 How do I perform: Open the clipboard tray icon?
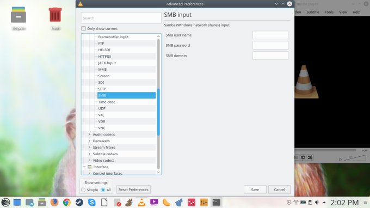click(x=310, y=203)
